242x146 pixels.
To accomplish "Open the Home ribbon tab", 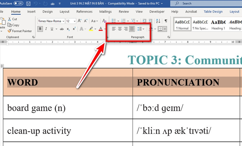I will pos(16,11).
